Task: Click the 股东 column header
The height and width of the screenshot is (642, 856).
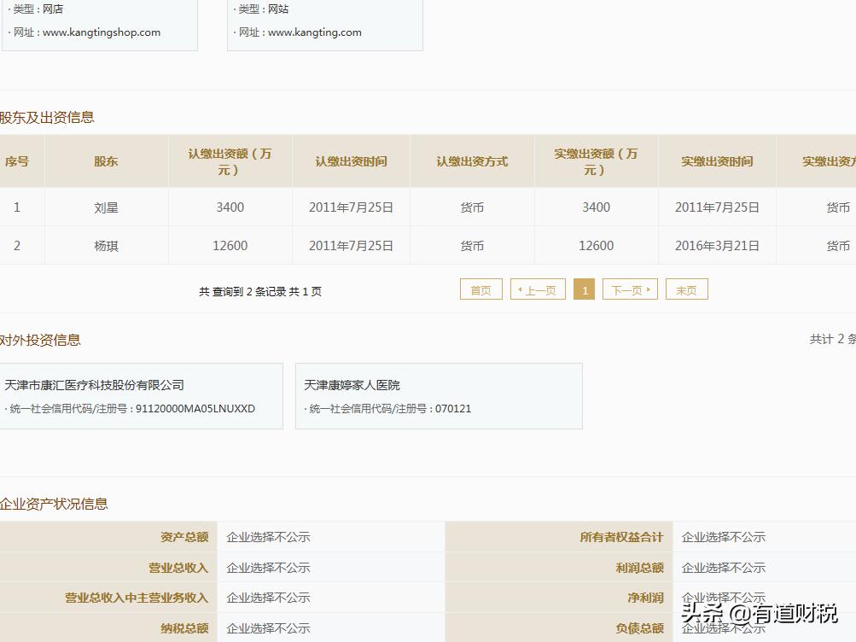Action: coord(104,160)
